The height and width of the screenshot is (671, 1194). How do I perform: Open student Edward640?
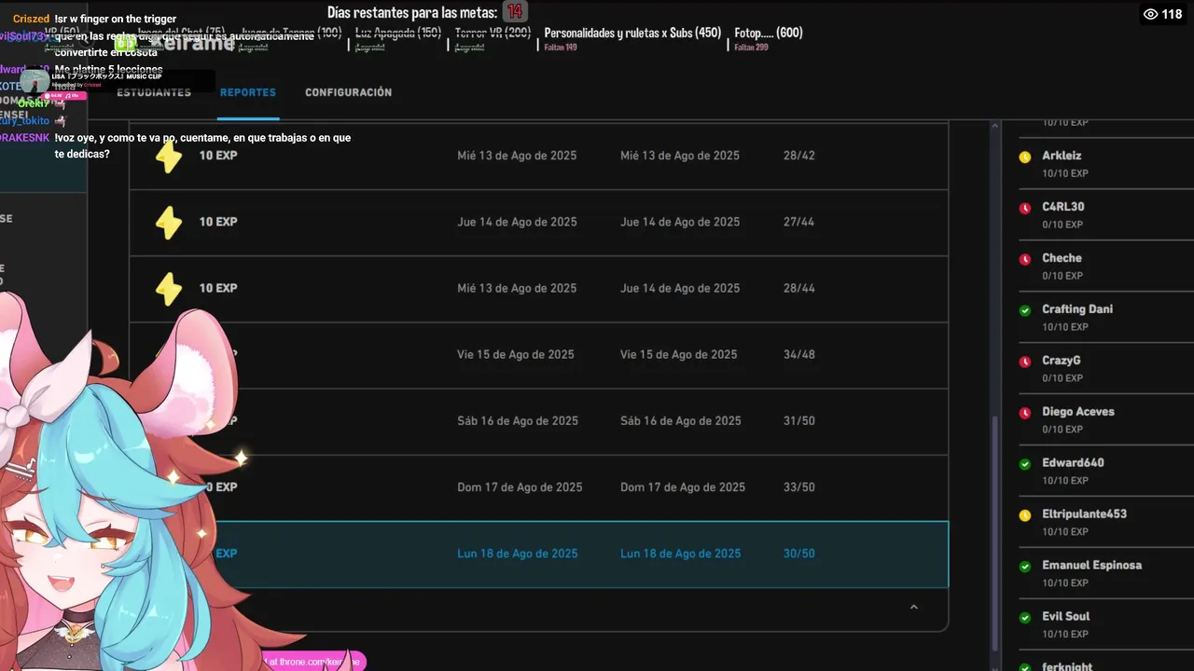coord(1073,463)
